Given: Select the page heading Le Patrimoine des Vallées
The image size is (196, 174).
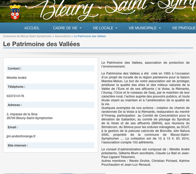Looking at the screenshot, I should tap(42, 44).
